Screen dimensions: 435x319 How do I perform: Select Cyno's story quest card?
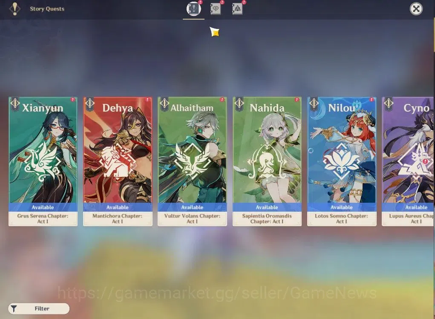(408, 161)
